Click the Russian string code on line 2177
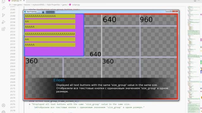This screenshot has width=202, height=113. click(x=89, y=107)
